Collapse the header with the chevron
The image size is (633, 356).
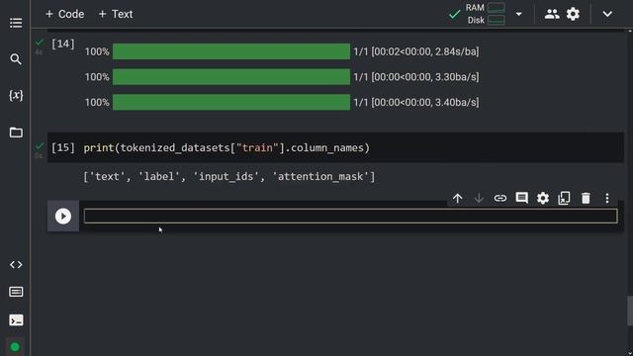point(607,14)
